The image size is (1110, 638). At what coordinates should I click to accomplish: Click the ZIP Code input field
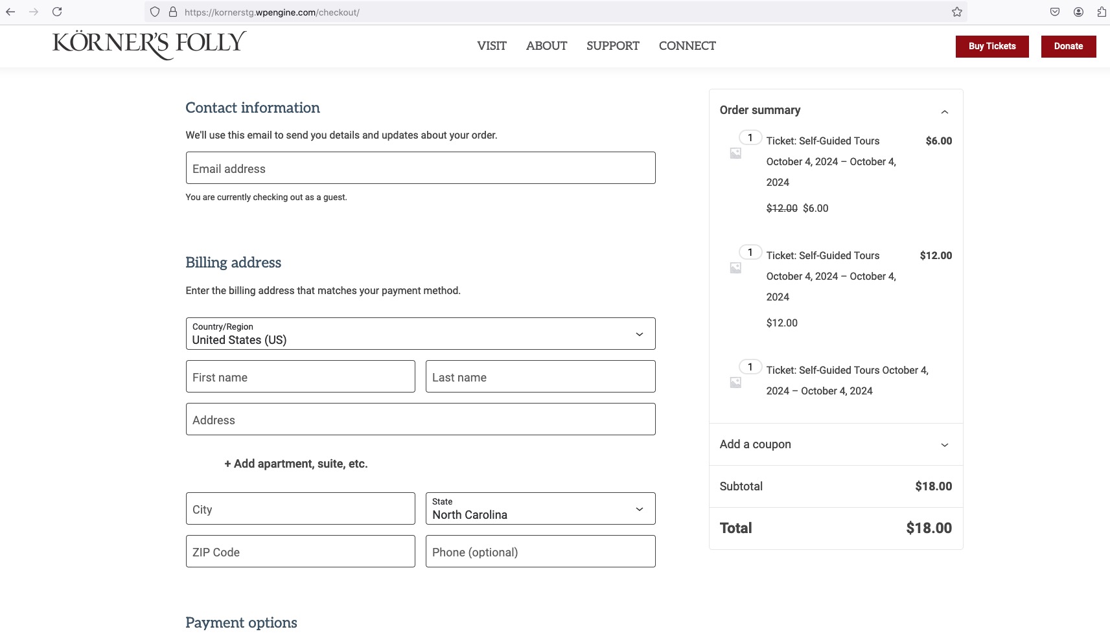301,551
